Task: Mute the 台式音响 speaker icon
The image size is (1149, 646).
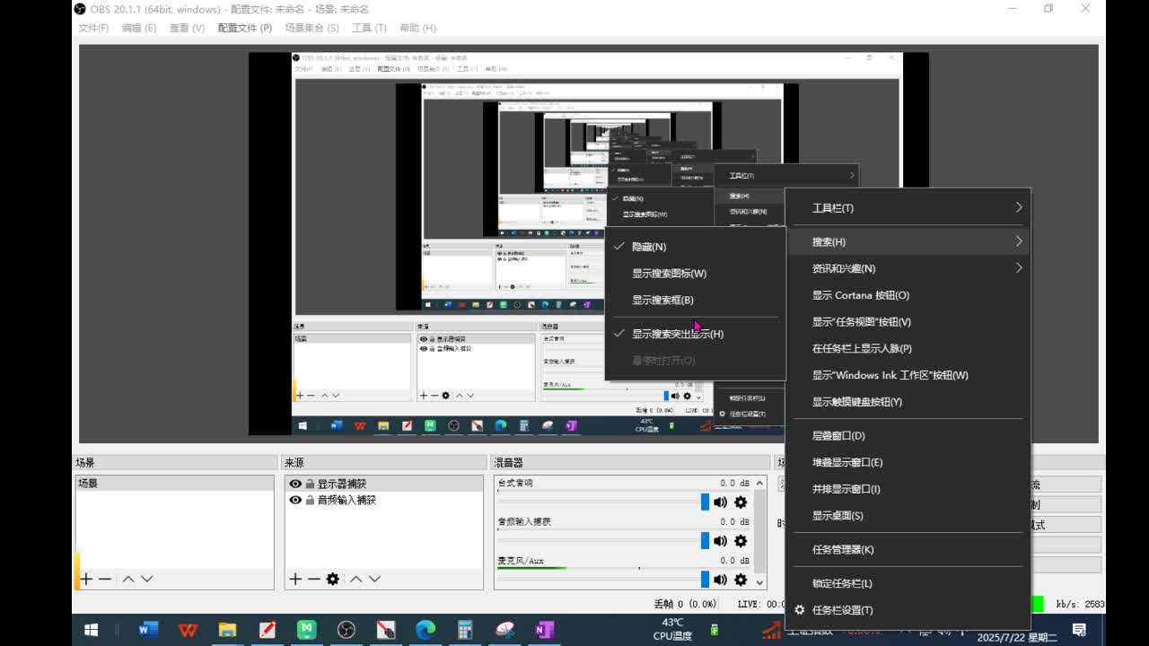Action: click(x=720, y=502)
